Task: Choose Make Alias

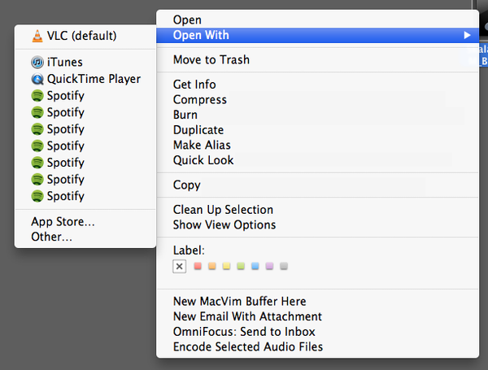Action: tap(317, 145)
